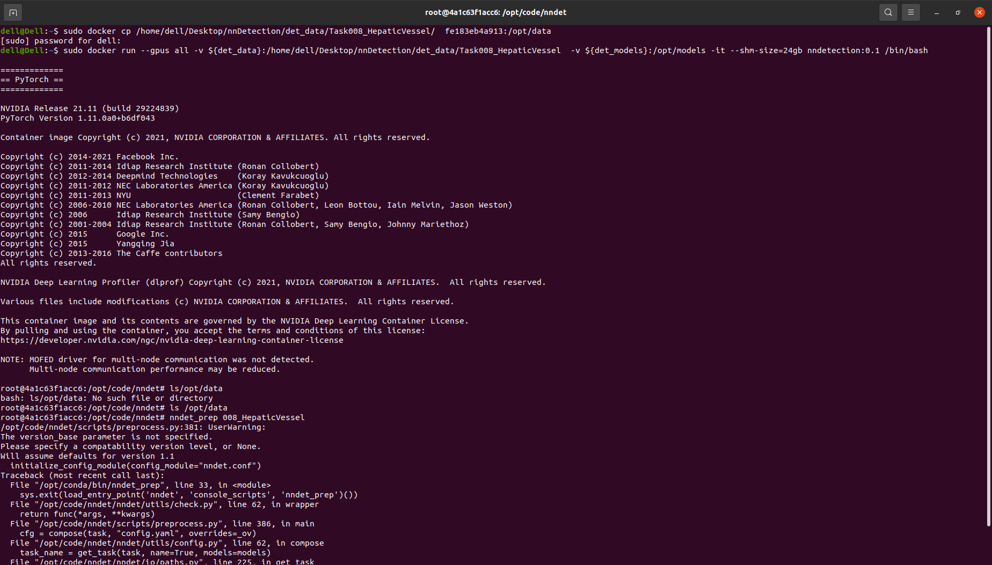Open the NVIDIA Deep Learning Container License URL
Screen dimensions: 992x565
[x=172, y=340]
